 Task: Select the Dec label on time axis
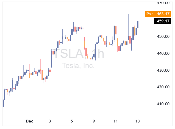tap(30, 121)
